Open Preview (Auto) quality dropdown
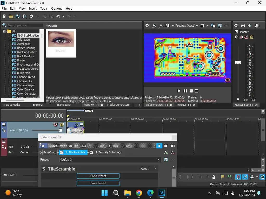Image resolution: width=266 pixels, height=199 pixels. pos(187,26)
